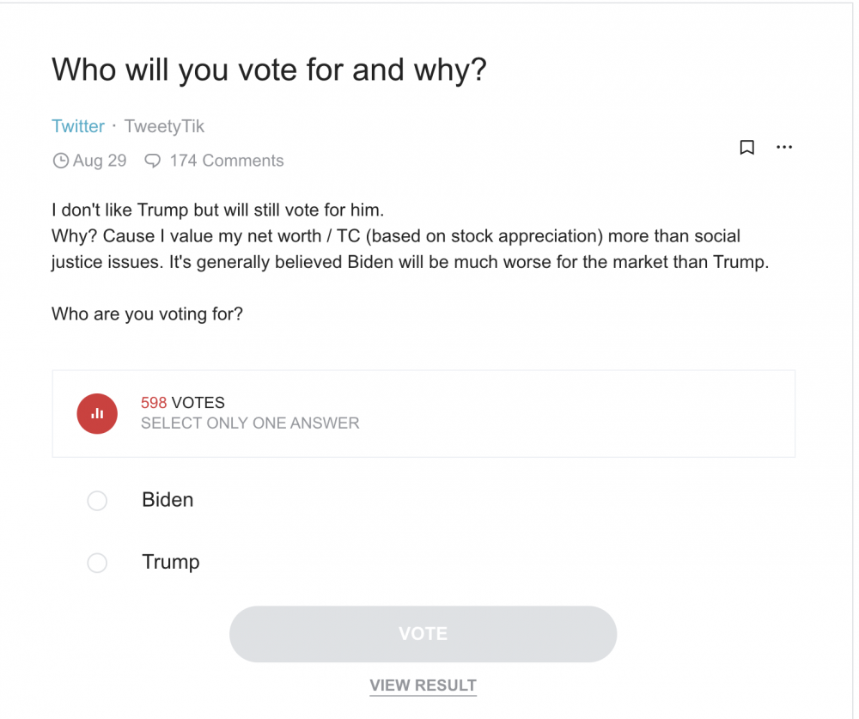Open the three-dot more options menu
Image resolution: width=859 pixels, height=719 pixels.
coord(784,147)
